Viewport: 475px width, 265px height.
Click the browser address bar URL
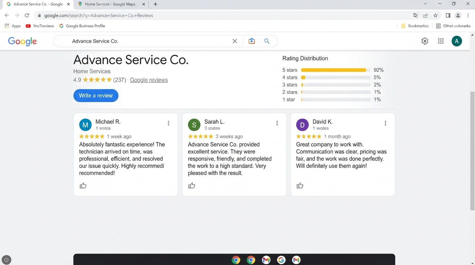(99, 16)
